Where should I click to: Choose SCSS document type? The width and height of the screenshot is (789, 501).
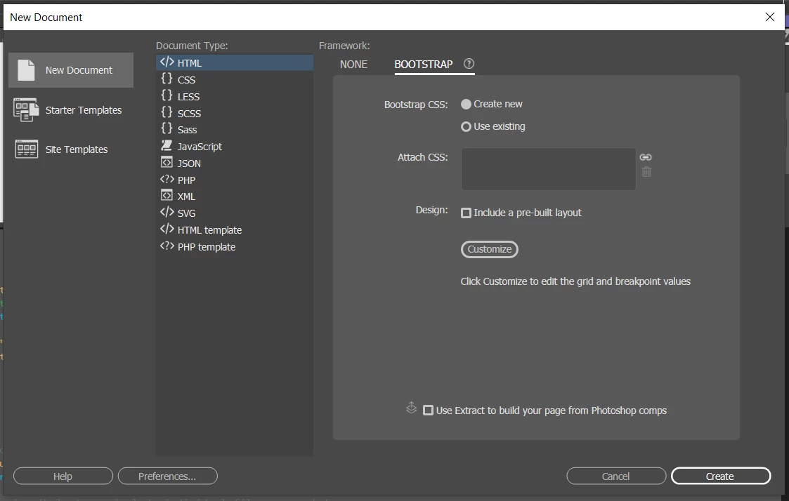tap(235, 113)
